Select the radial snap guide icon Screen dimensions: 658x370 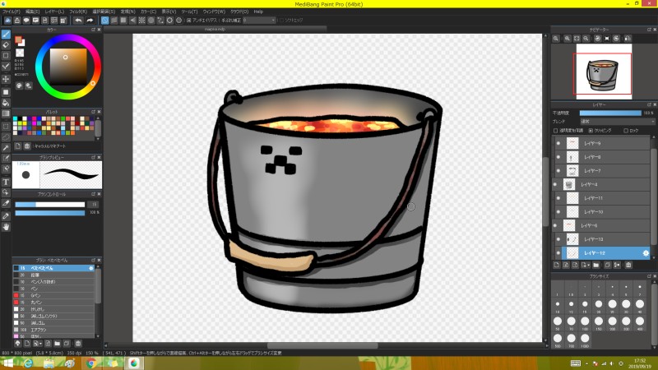[x=141, y=20]
